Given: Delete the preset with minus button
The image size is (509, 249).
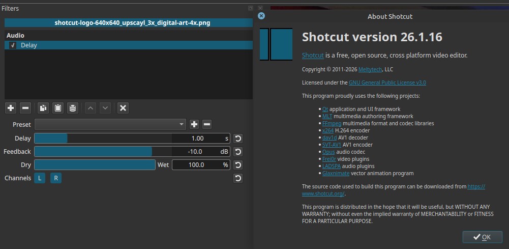Looking at the screenshot, I should 207,125.
